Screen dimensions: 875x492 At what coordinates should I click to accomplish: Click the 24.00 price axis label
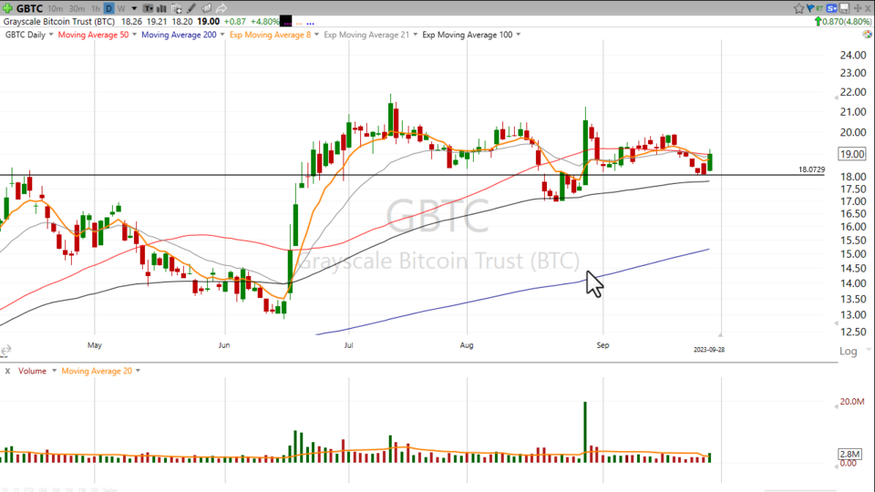(853, 56)
